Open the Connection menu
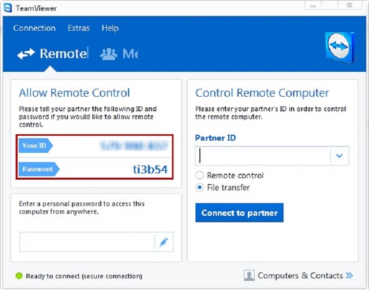The width and height of the screenshot is (369, 290). pos(34,28)
